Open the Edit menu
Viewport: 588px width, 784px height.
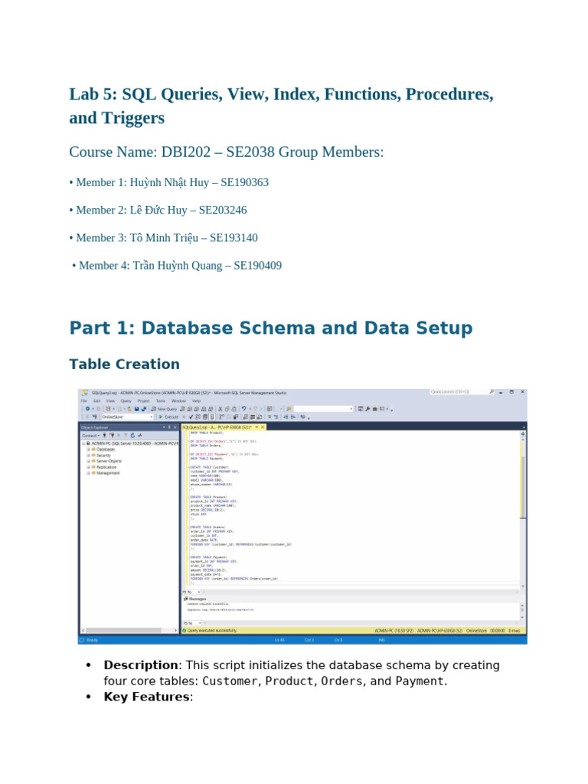click(x=96, y=400)
